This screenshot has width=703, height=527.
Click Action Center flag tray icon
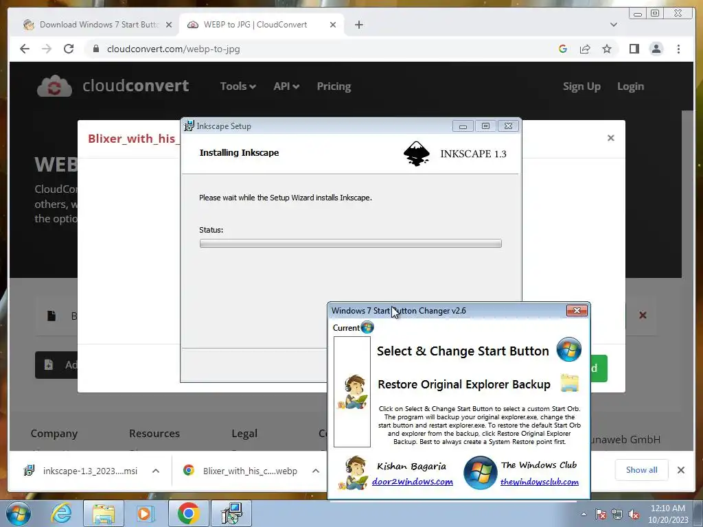click(x=600, y=515)
